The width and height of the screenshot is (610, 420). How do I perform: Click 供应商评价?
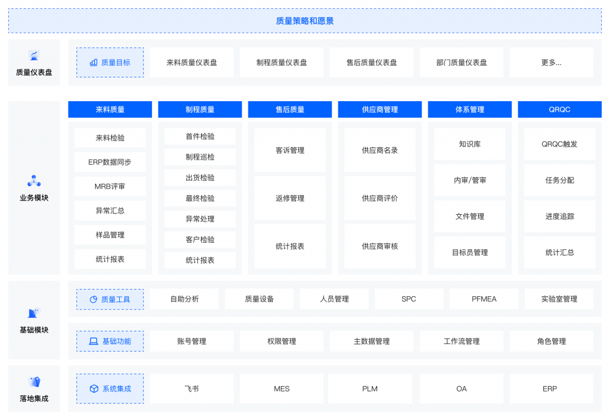[x=379, y=198]
